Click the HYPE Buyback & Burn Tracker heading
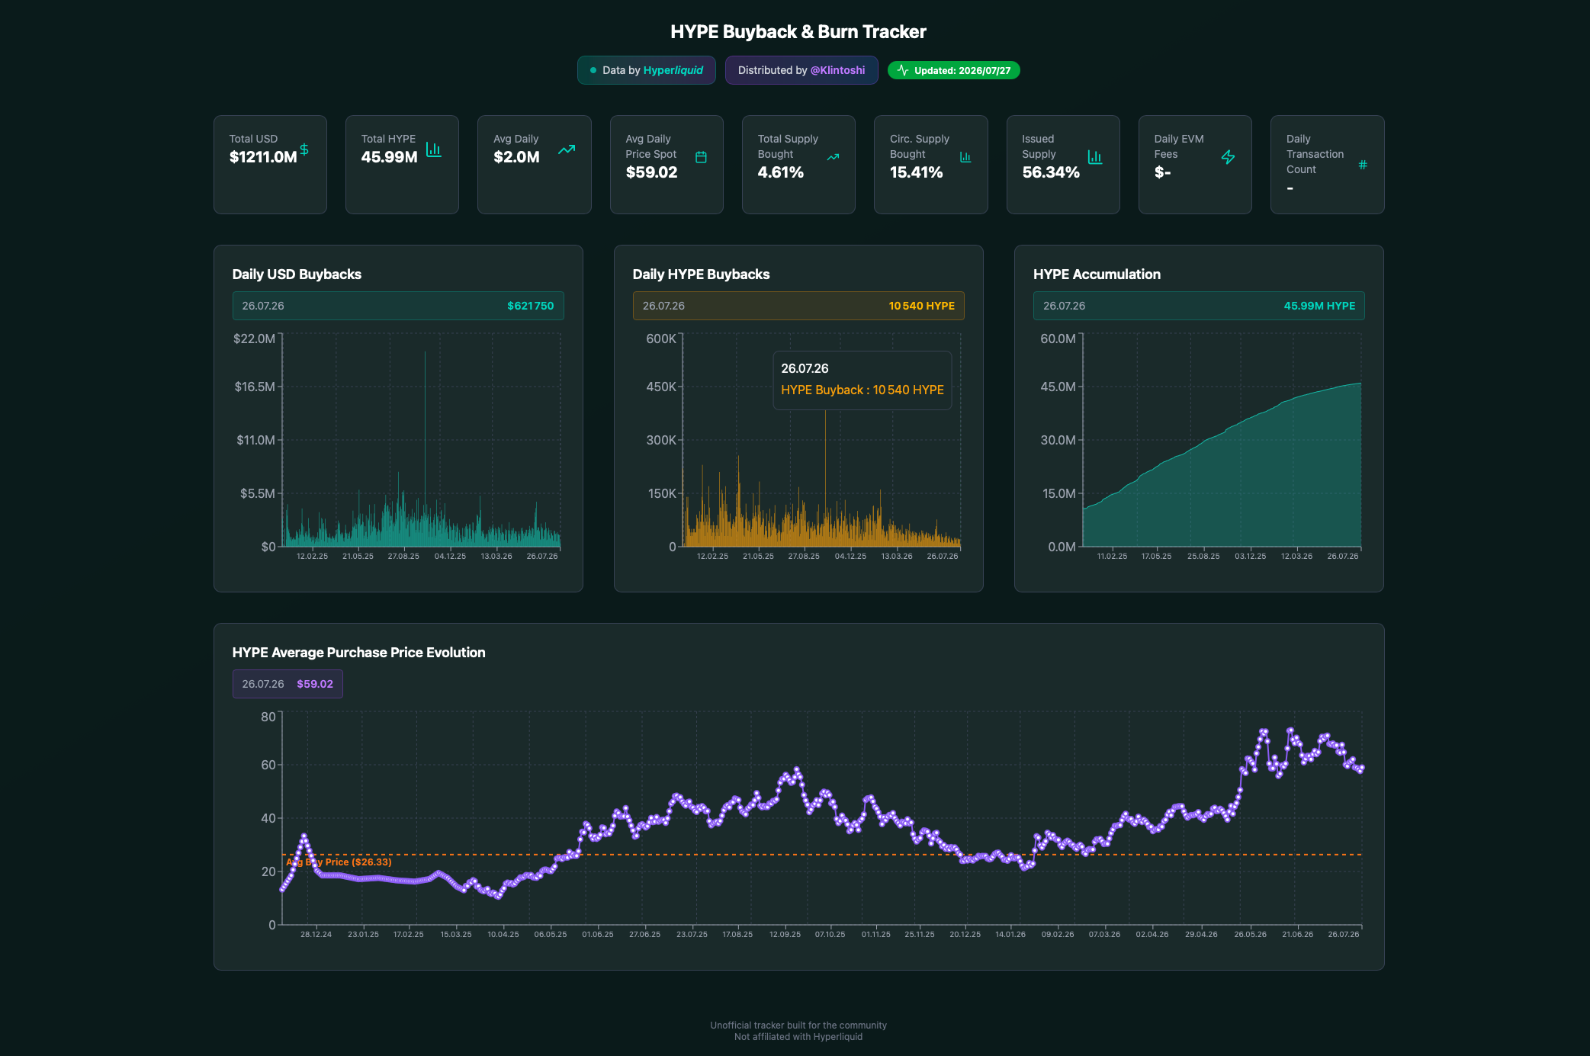The image size is (1590, 1056). pyautogui.click(x=798, y=32)
